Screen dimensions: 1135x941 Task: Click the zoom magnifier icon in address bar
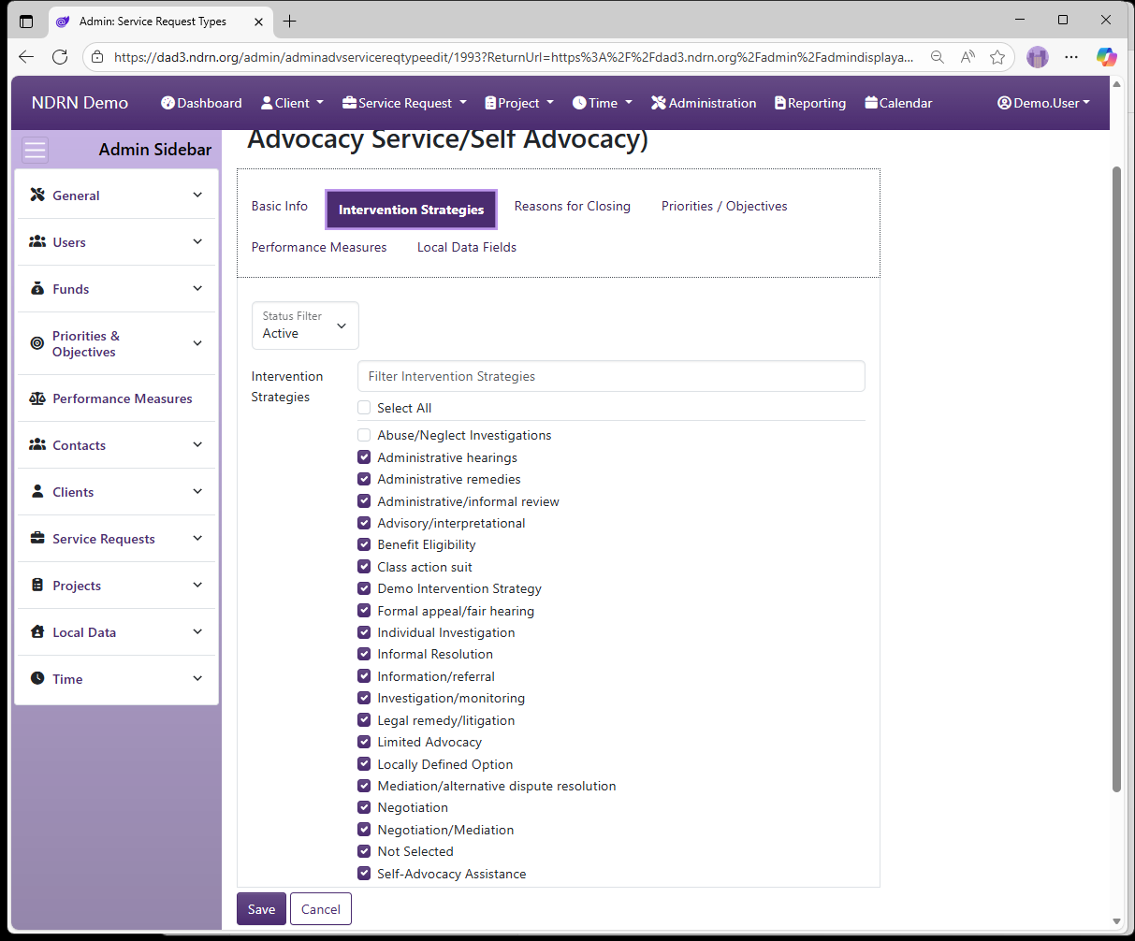click(x=937, y=57)
